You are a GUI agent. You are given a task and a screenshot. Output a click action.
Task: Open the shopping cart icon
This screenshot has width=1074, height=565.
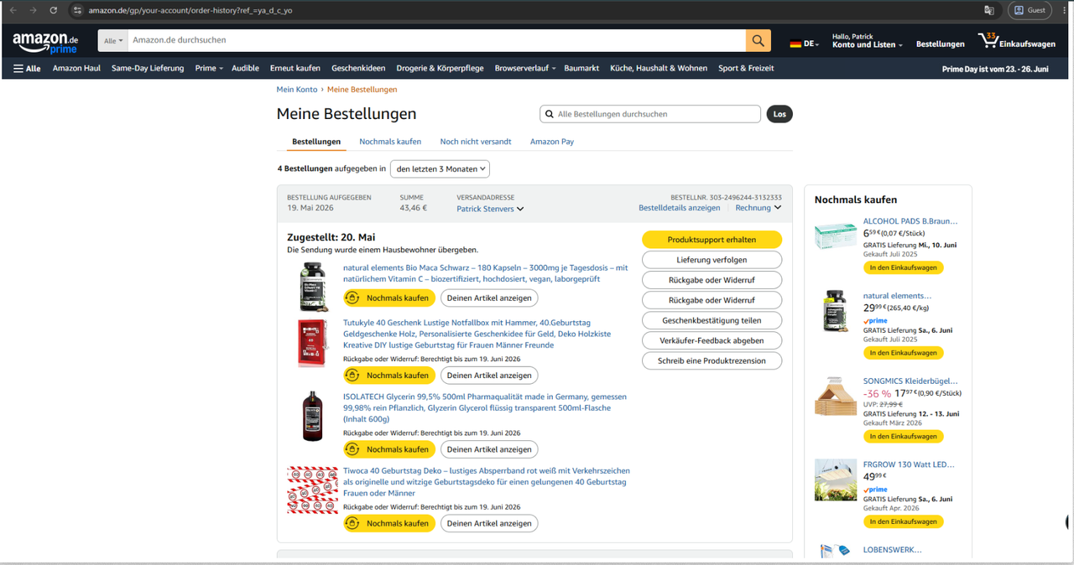click(x=988, y=40)
